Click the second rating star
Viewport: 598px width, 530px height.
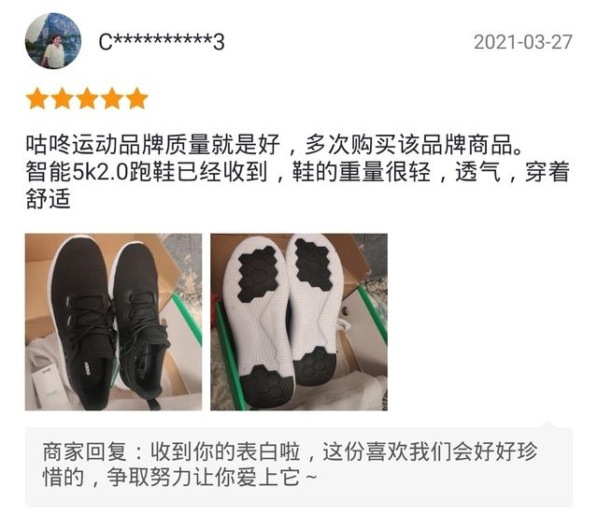coord(63,98)
